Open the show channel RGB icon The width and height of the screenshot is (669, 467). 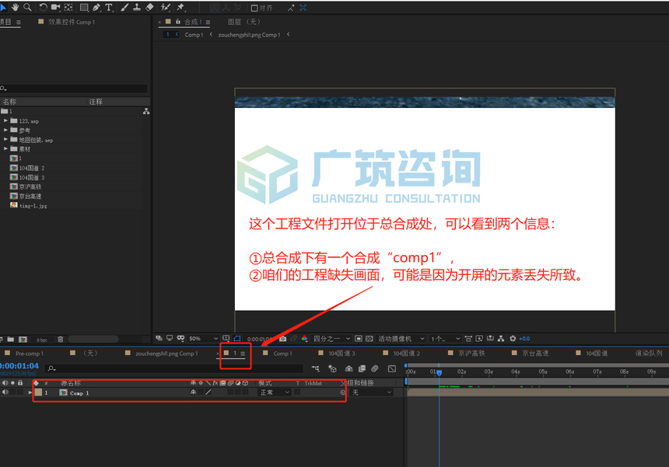304,339
